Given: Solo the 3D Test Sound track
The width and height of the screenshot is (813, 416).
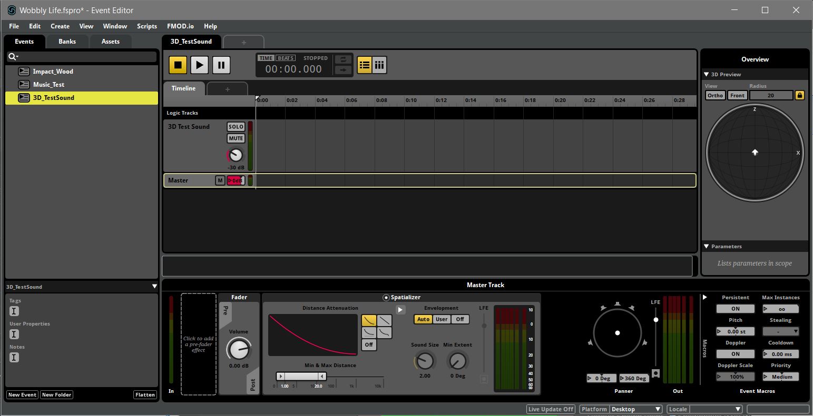Looking at the screenshot, I should pos(235,126).
